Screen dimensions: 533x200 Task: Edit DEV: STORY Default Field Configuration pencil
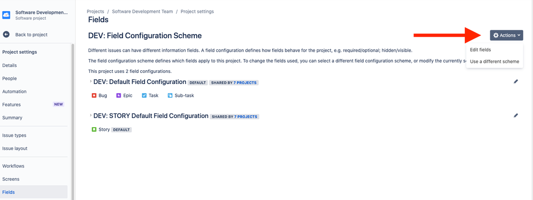[516, 115]
